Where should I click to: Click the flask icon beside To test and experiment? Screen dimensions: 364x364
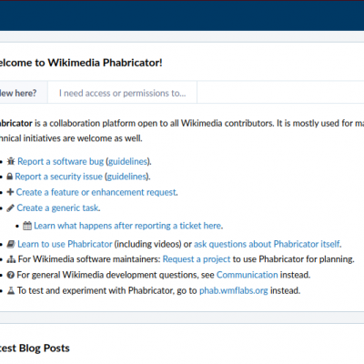[x=11, y=290]
